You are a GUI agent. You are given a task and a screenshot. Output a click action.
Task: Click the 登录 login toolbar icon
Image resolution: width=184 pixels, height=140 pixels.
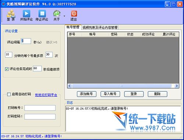pyautogui.click(x=11, y=15)
